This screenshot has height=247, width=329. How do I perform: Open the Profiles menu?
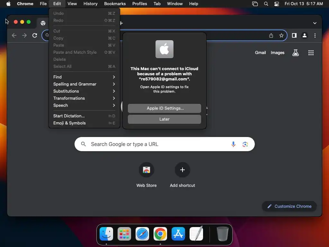click(139, 4)
